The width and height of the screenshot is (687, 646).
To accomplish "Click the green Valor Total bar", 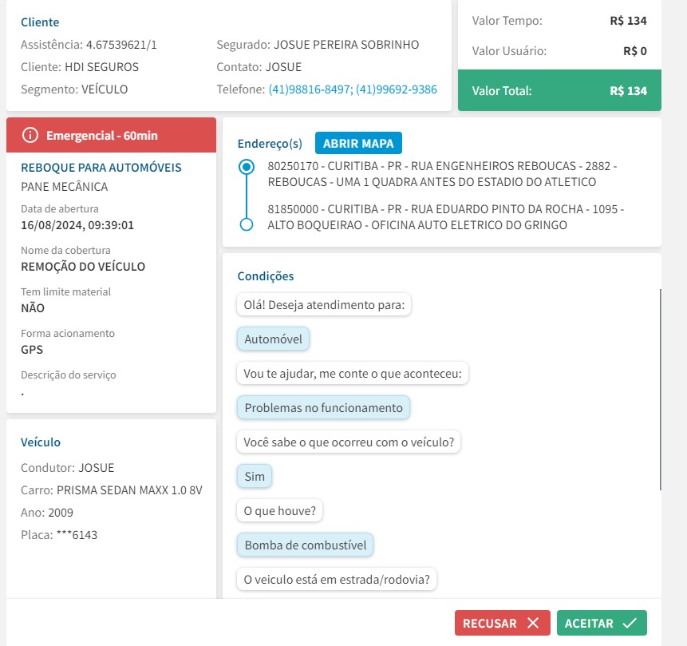I will point(559,91).
